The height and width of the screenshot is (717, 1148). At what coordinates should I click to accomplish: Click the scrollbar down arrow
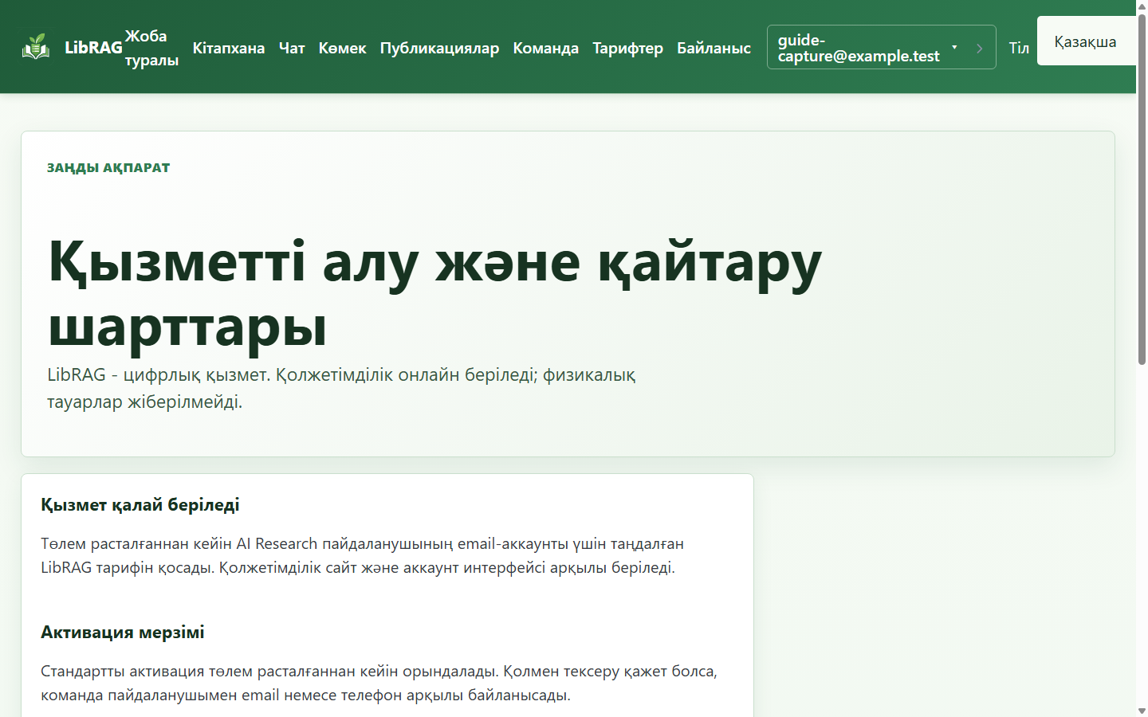coord(1142,711)
